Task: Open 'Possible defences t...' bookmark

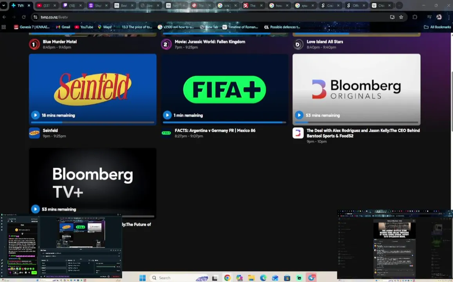Action: pyautogui.click(x=282, y=27)
